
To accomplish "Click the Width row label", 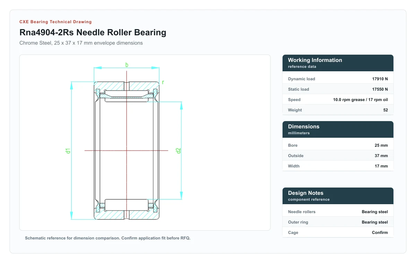I will [294, 166].
